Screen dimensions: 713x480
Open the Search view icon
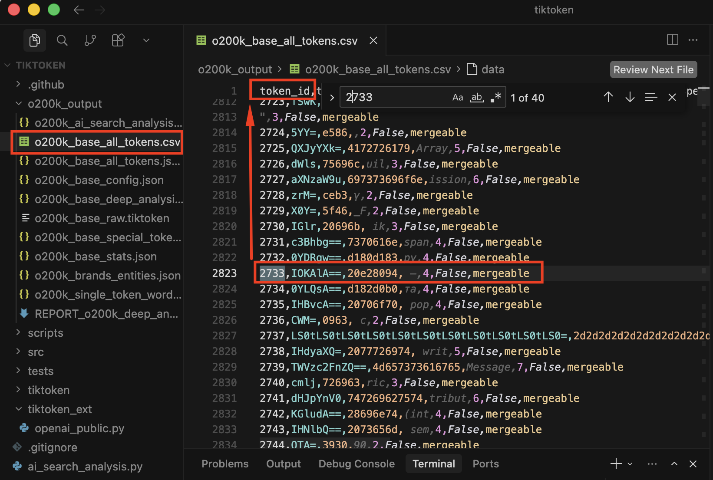click(x=62, y=40)
